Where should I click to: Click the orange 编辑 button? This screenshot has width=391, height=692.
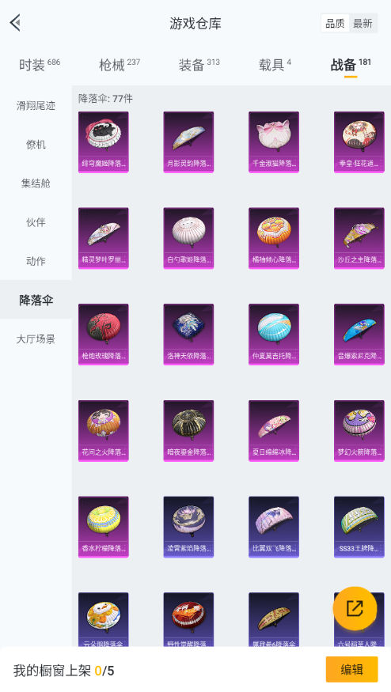(x=351, y=670)
